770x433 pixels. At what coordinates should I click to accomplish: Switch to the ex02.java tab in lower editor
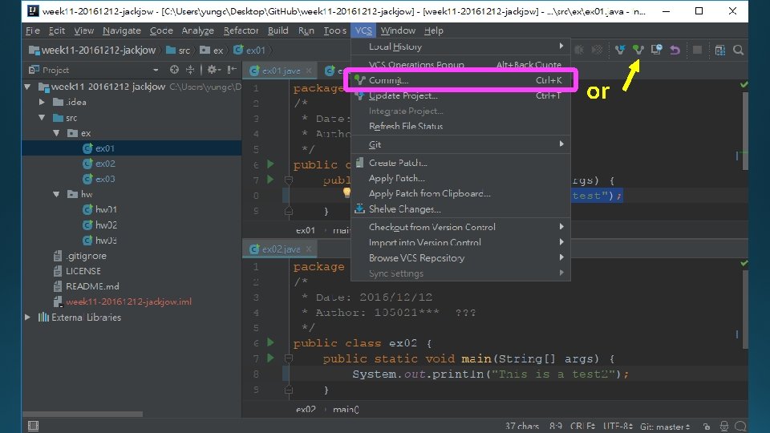pyautogui.click(x=281, y=249)
